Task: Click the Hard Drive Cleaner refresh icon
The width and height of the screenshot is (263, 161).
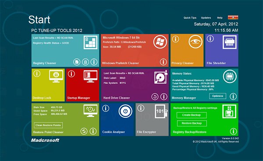Action: click(155, 96)
